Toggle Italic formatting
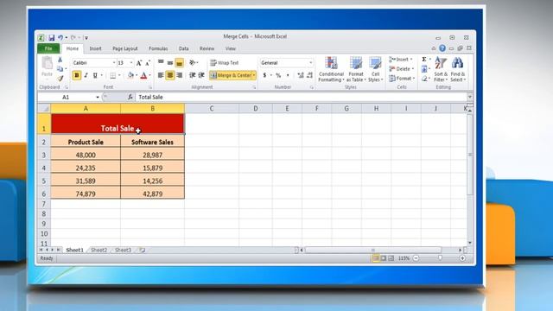 point(86,75)
